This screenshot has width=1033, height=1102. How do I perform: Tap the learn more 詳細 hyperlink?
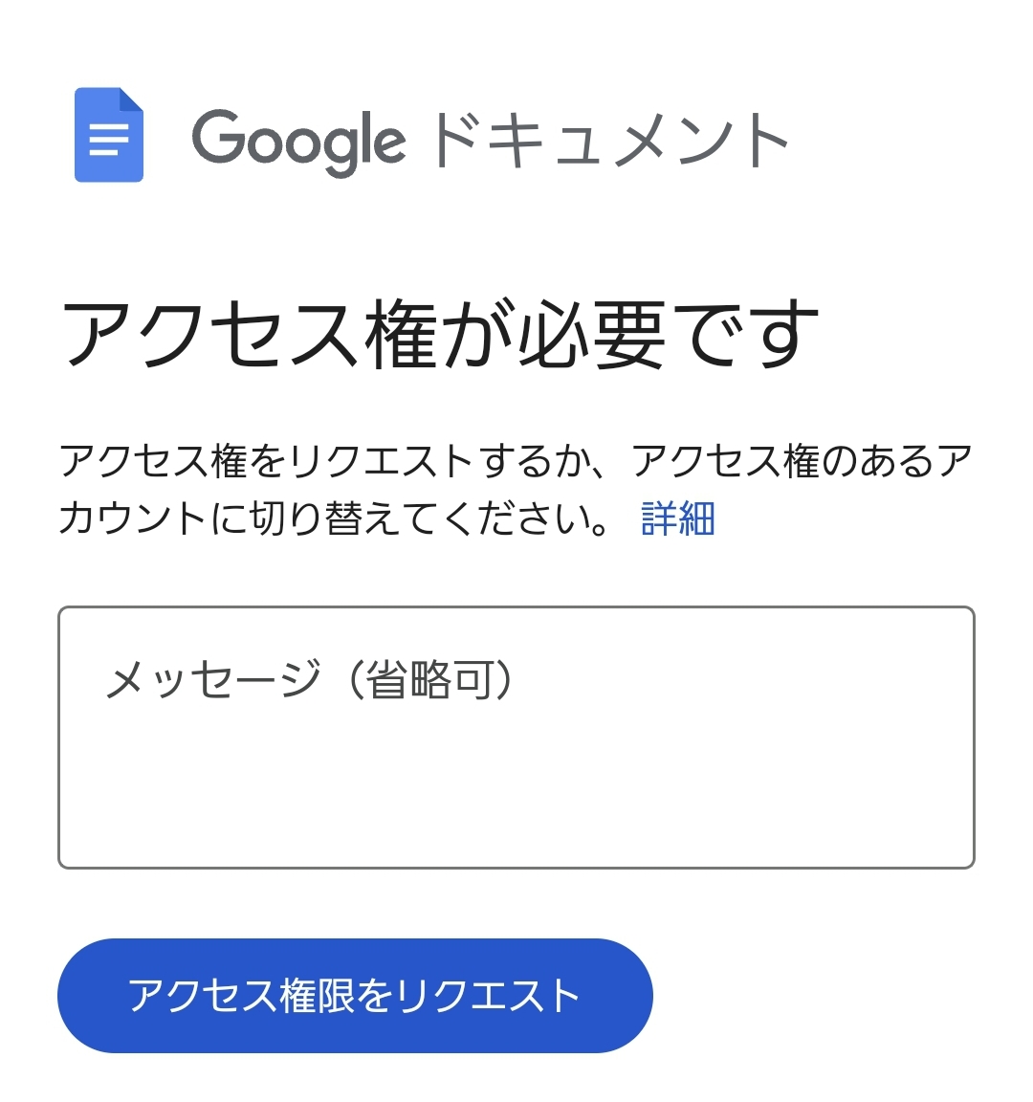click(677, 518)
